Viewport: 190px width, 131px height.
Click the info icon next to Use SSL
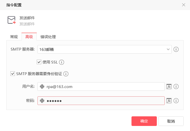(62, 62)
